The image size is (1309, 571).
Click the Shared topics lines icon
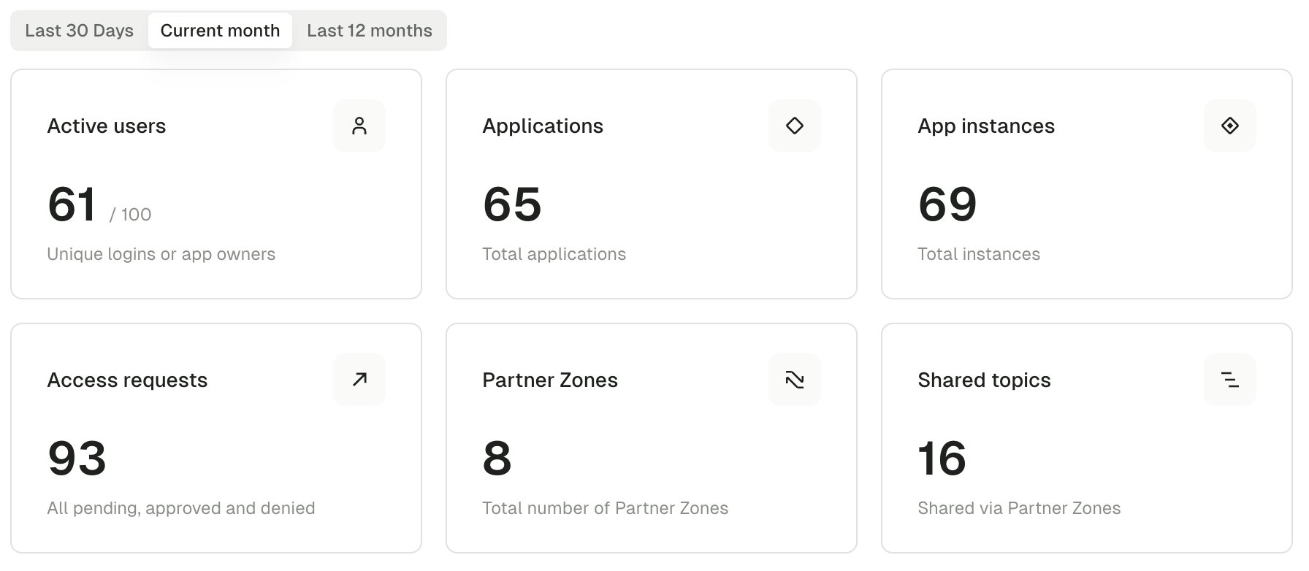coord(1230,380)
